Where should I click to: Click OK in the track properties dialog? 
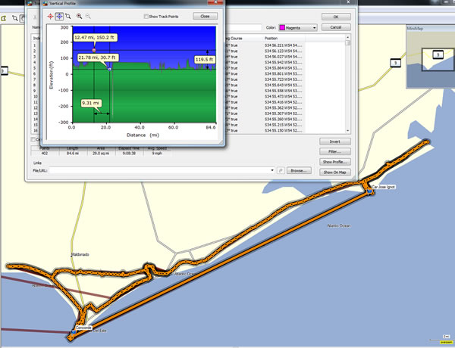(336, 17)
